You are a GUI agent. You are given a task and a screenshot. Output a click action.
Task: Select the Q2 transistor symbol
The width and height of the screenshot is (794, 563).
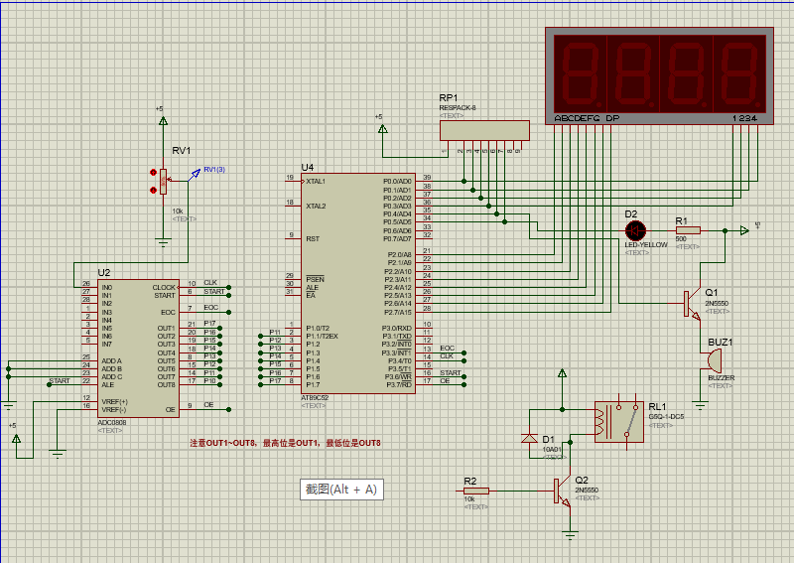point(563,492)
